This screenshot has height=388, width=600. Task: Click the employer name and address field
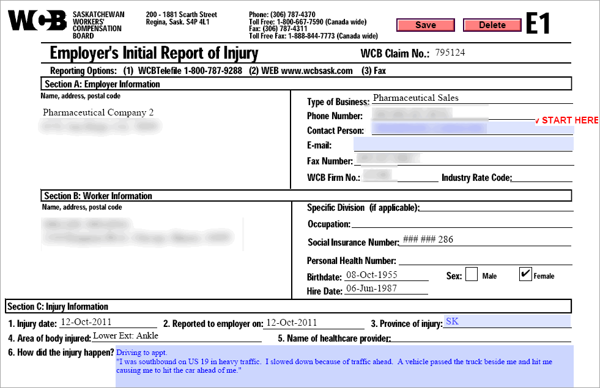pyautogui.click(x=165, y=144)
